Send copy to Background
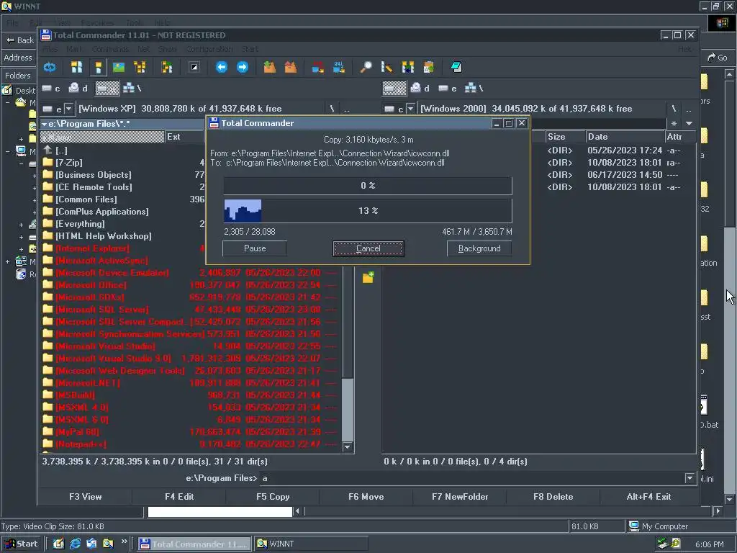 (x=479, y=248)
